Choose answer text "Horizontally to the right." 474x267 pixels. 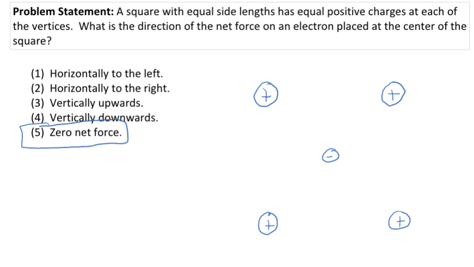[110, 88]
